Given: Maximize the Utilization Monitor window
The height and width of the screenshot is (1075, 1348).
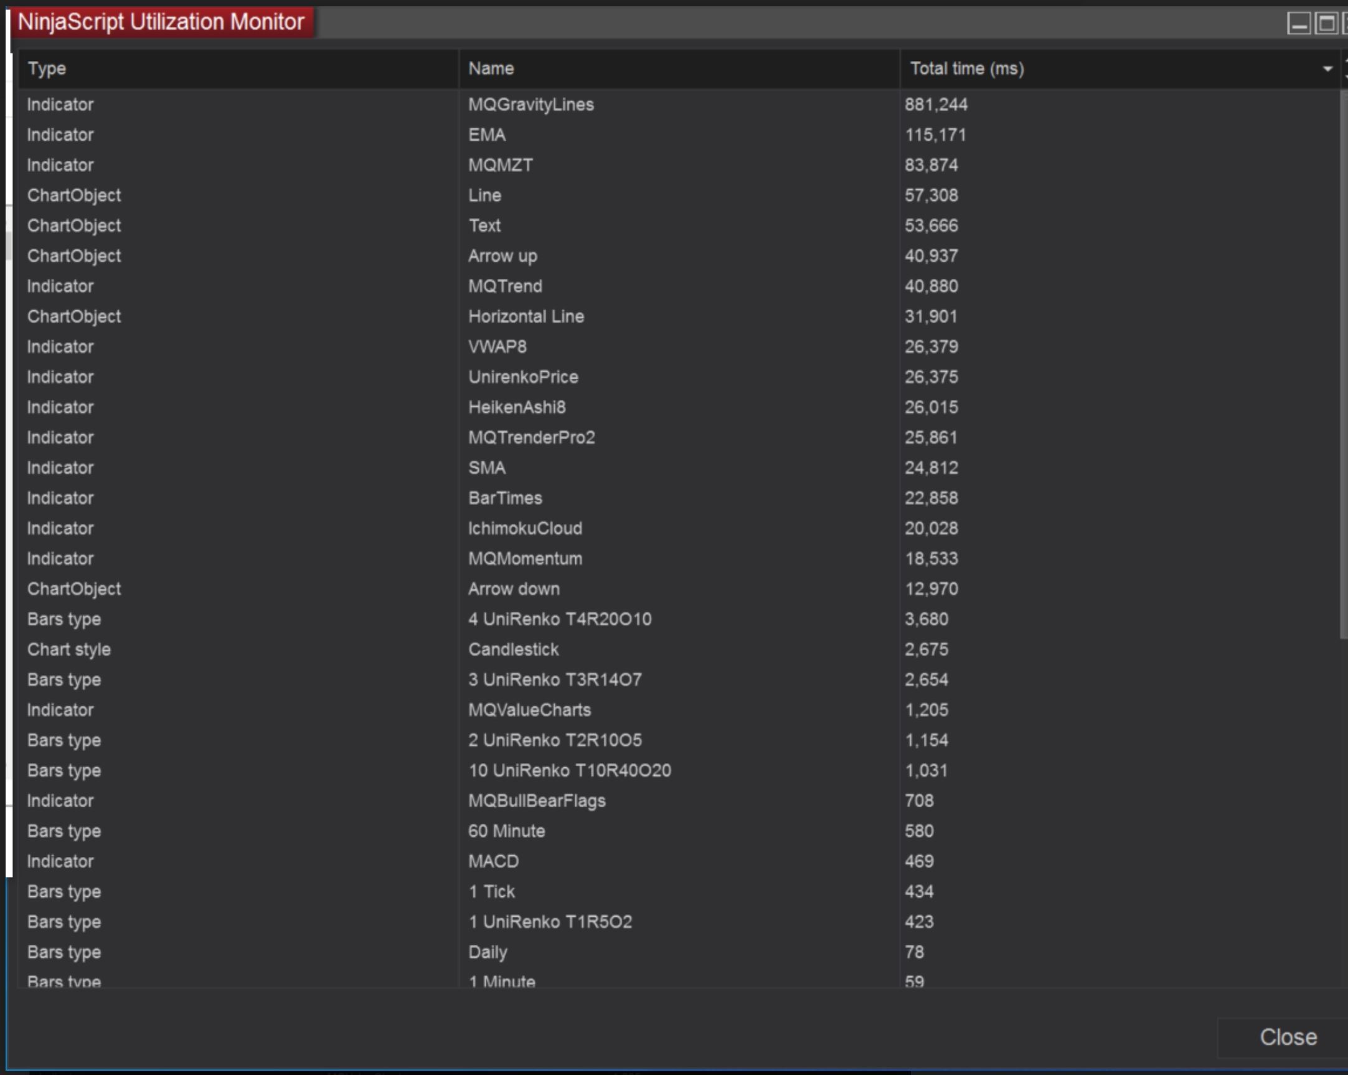Looking at the screenshot, I should (x=1326, y=24).
